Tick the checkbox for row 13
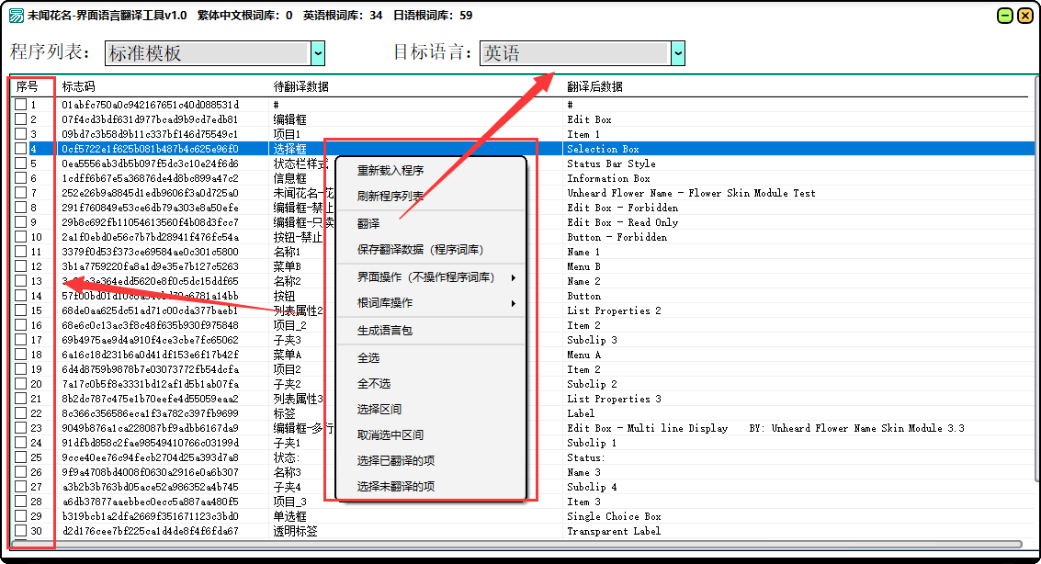The image size is (1041, 564). tap(20, 281)
